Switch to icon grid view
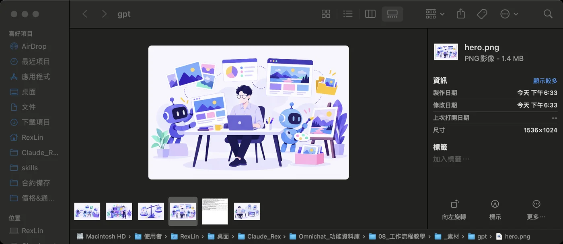The height and width of the screenshot is (244, 563). click(326, 14)
